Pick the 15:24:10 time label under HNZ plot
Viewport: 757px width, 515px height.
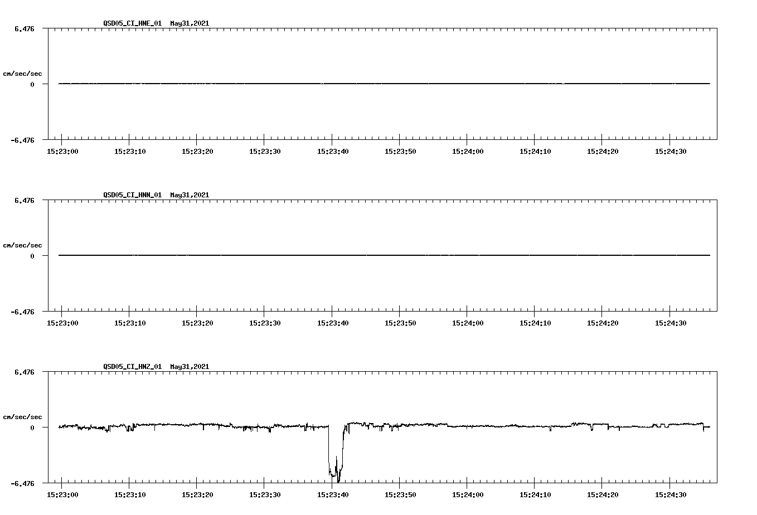[x=535, y=494]
